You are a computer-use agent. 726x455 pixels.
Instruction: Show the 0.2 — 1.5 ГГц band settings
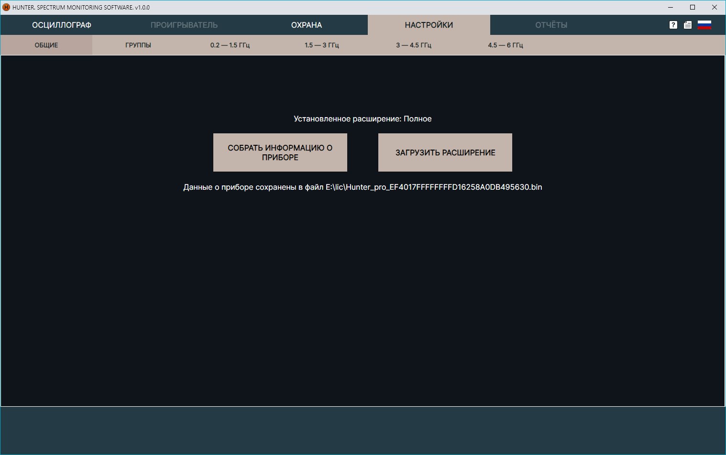230,45
